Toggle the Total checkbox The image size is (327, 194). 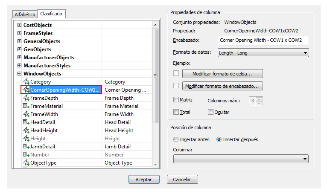pyautogui.click(x=176, y=112)
